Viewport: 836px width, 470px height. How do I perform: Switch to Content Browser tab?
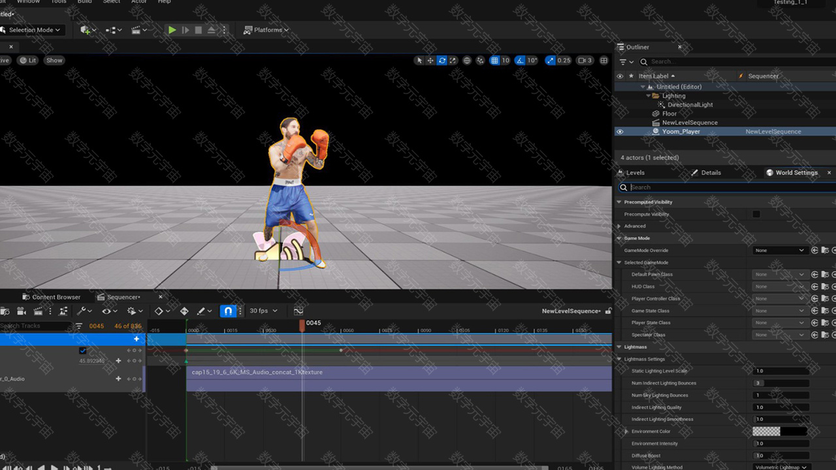tap(51, 297)
